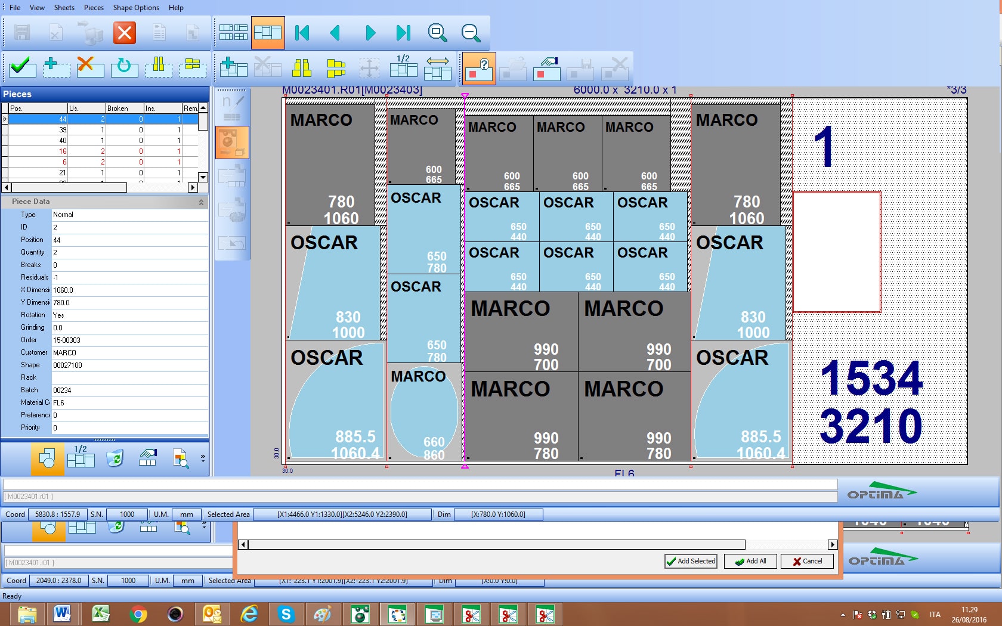Click the Add All button

(x=750, y=561)
